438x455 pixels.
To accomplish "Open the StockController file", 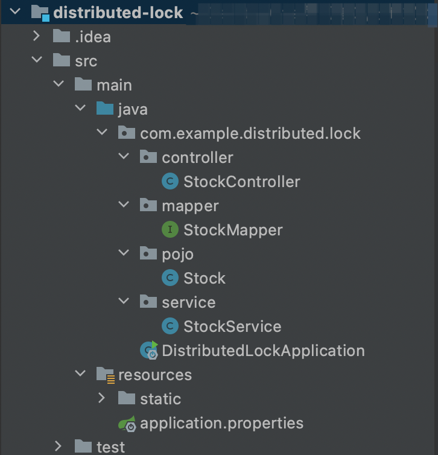I will [242, 182].
